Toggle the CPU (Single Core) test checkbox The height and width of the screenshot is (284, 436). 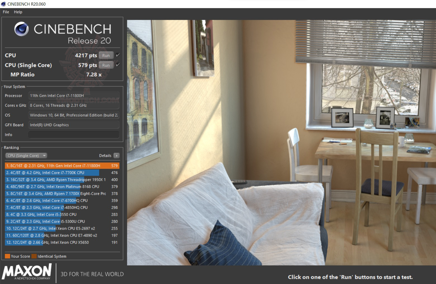[x=118, y=65]
